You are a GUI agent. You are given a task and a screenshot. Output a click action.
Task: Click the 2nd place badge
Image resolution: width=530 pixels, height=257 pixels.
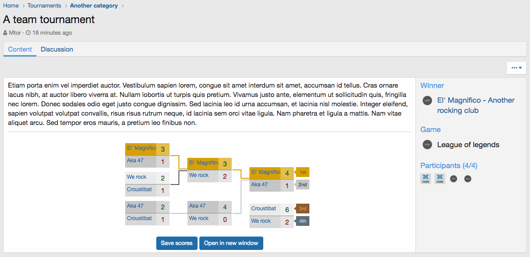click(302, 185)
